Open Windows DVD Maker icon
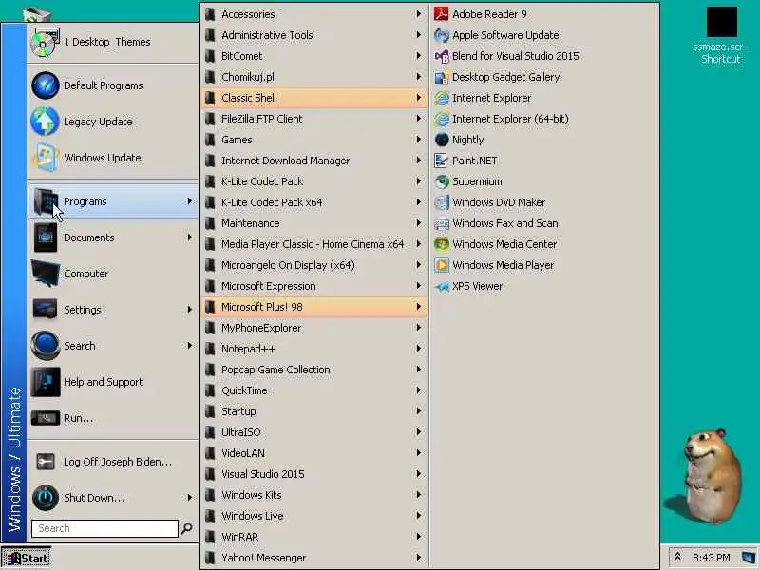The image size is (760, 570). (441, 202)
